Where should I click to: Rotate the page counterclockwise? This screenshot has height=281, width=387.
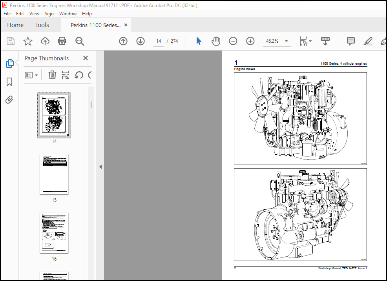click(79, 75)
